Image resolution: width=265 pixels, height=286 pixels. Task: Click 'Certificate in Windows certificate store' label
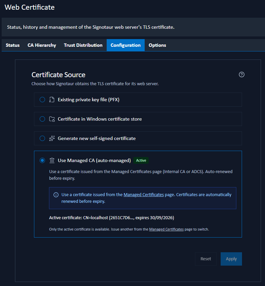coord(100,119)
